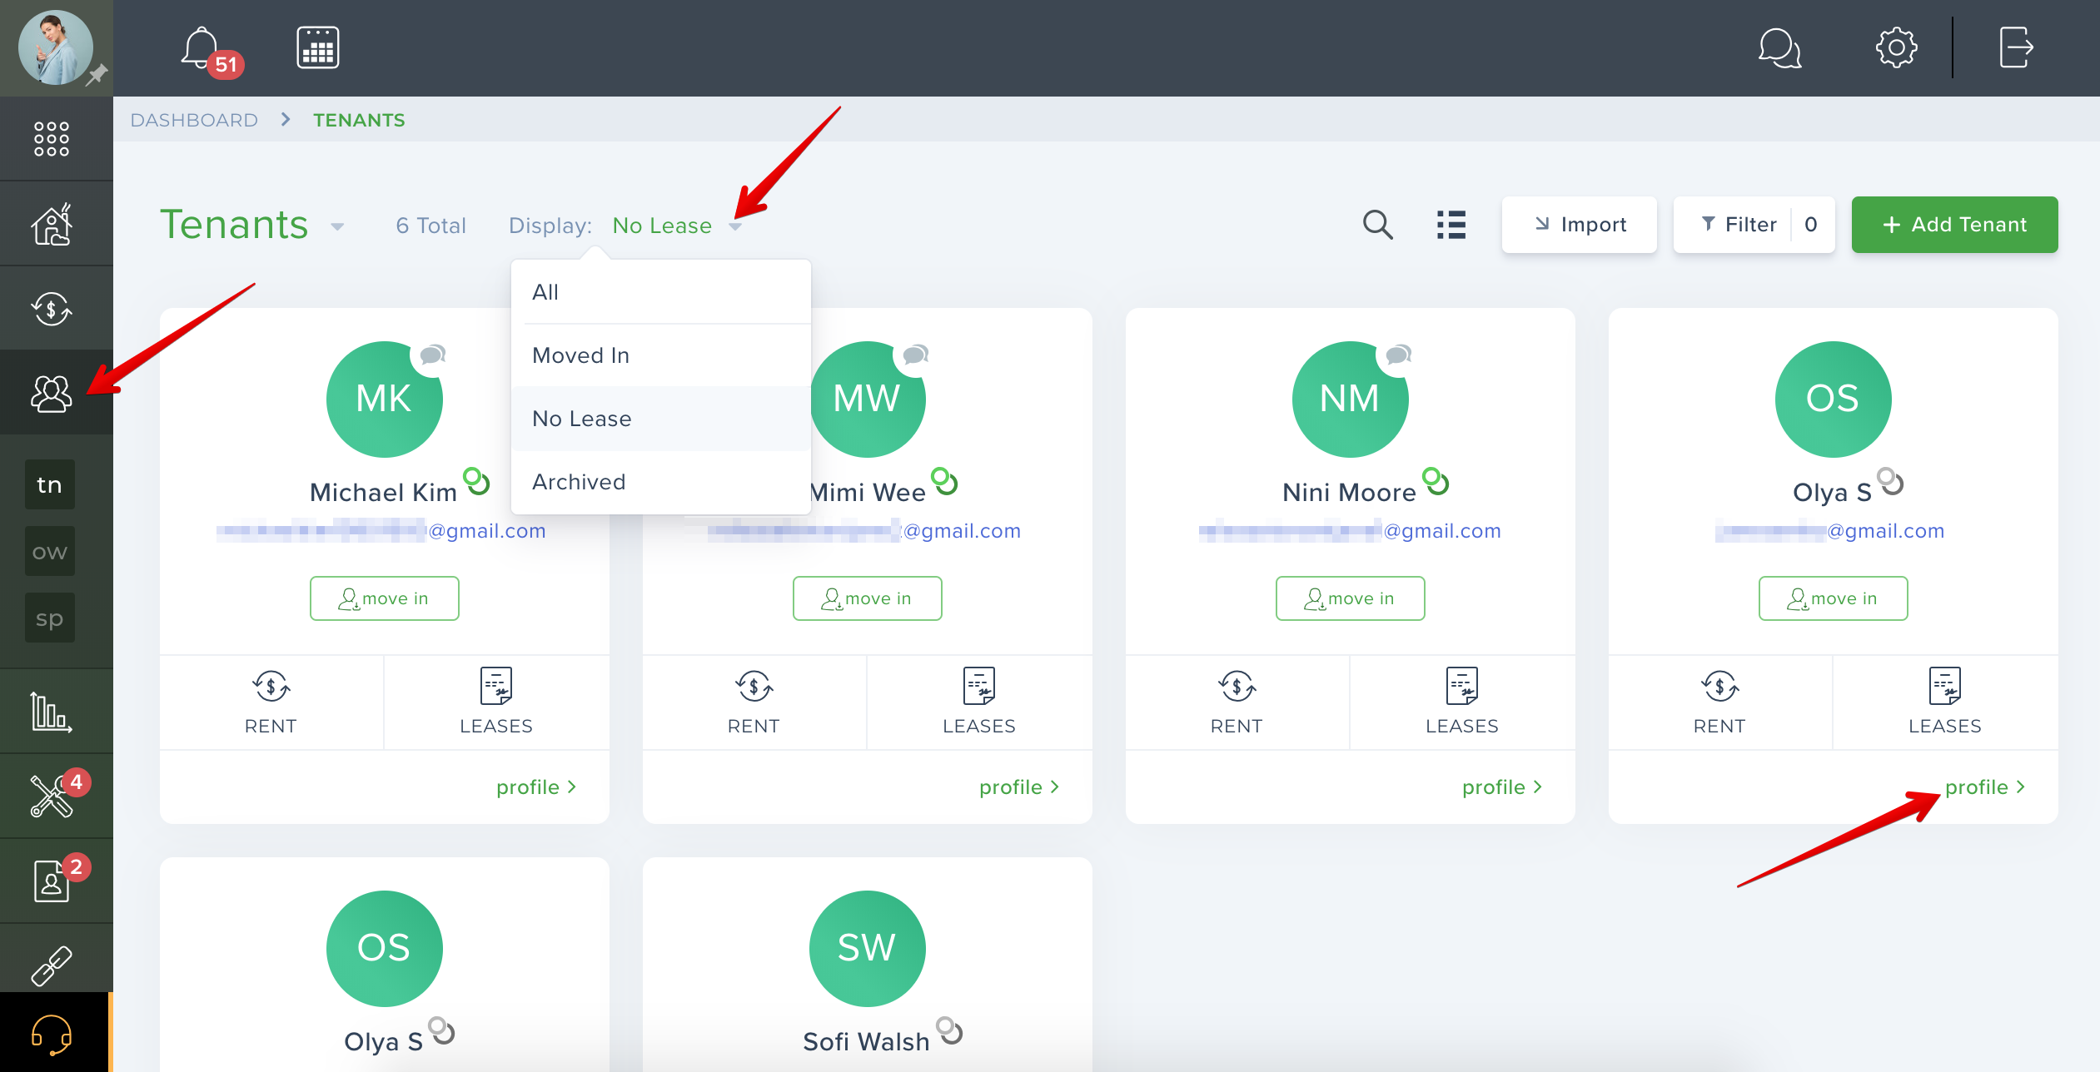Open the accounting dollar icon in sidebar
Image resolution: width=2100 pixels, height=1072 pixels.
(52, 309)
